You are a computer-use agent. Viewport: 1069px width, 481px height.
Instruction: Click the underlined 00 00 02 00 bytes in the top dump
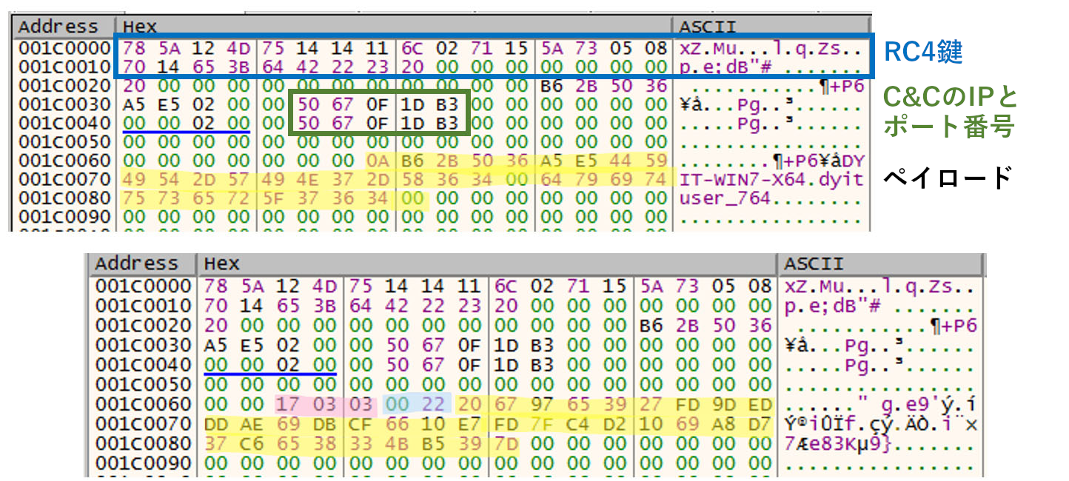coord(187,123)
